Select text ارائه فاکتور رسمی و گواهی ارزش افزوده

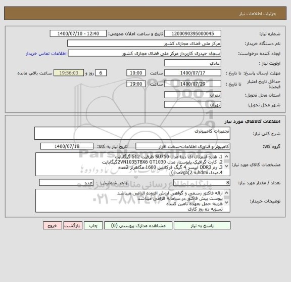tap(170, 193)
